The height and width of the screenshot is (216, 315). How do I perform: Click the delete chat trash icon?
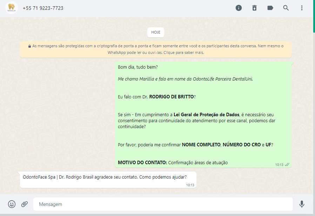tap(254, 8)
